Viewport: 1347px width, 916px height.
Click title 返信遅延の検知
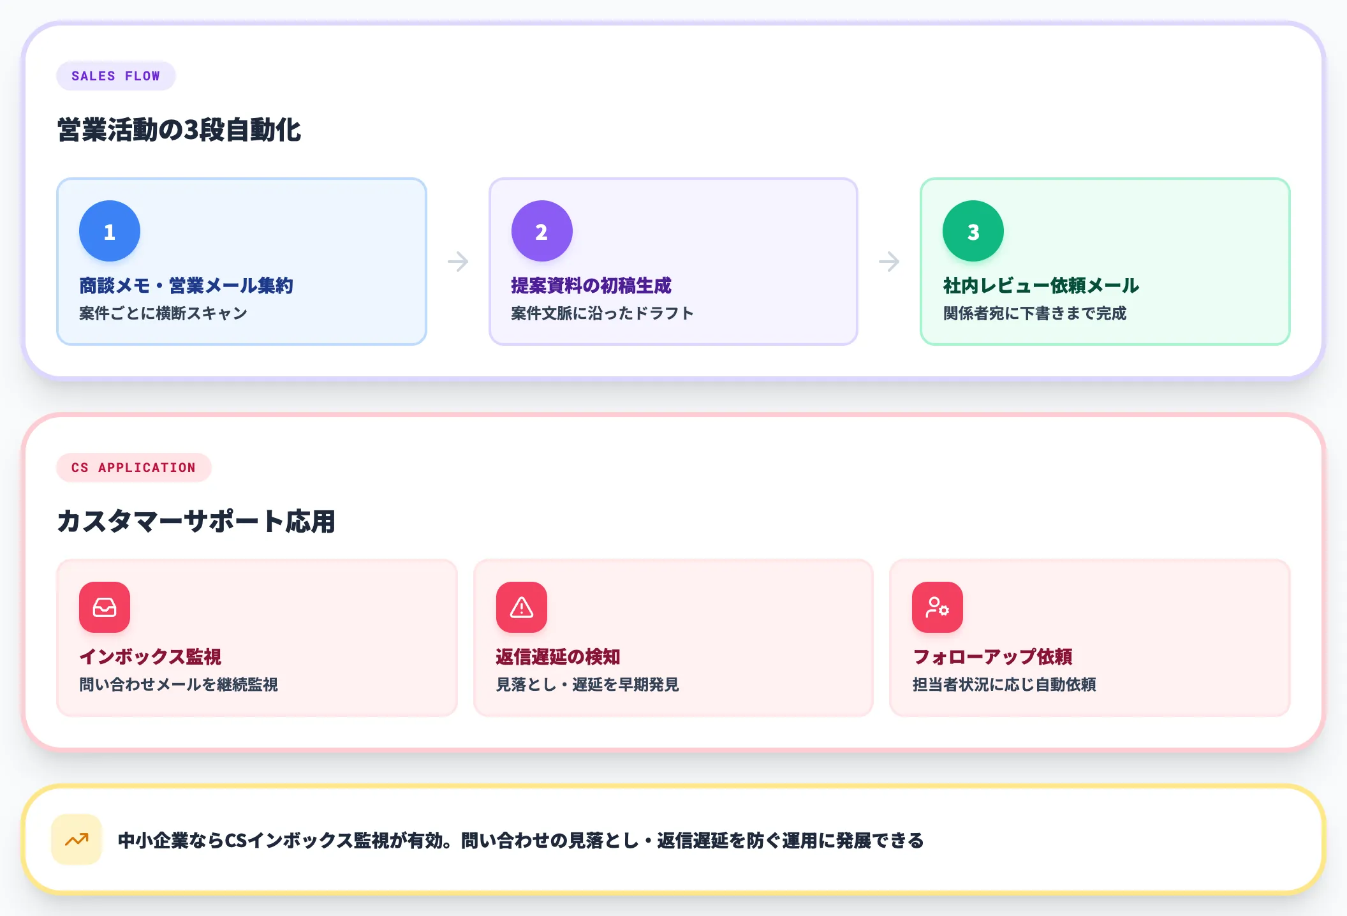[558, 657]
